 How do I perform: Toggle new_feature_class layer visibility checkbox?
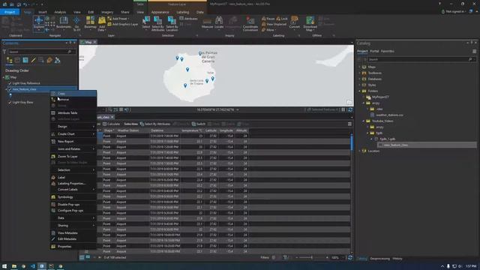coord(10,89)
